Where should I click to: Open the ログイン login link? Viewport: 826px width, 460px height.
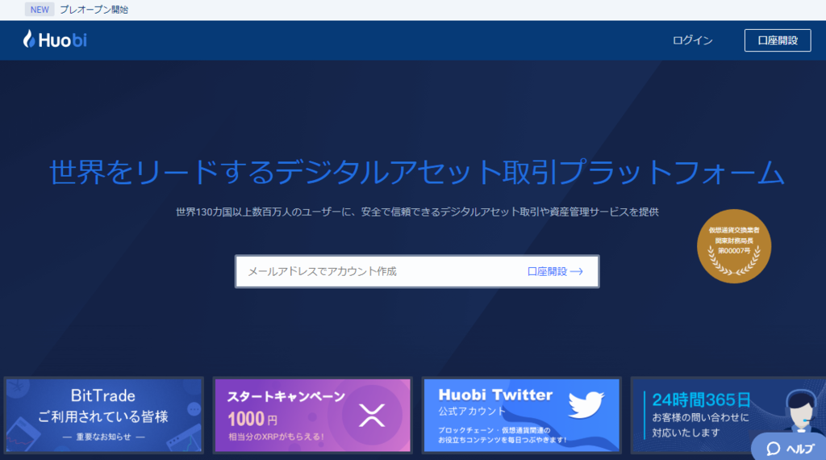(x=692, y=40)
